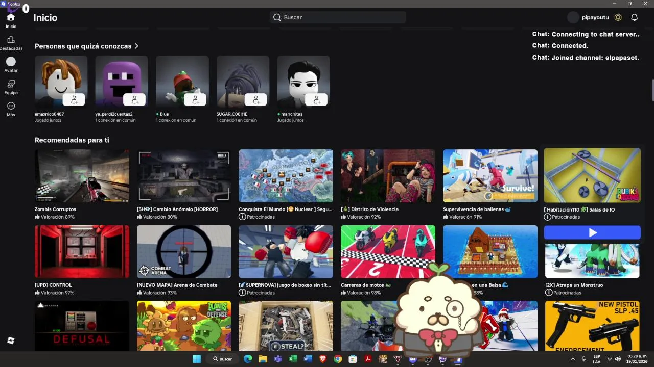Open Brave browser from taskbar
Screen dimensions: 654x367
point(322,359)
